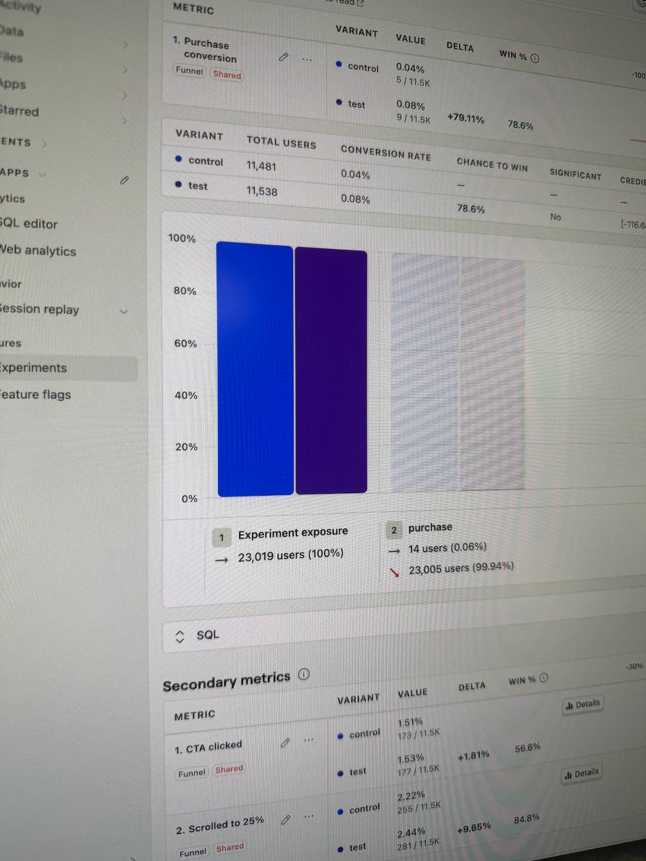Viewport: 646px width, 861px height.
Task: Click the Secondary metrics heading
Action: [227, 681]
